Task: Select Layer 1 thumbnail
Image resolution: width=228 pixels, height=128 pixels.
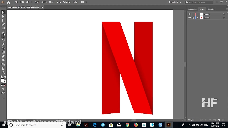Action: 201,18
